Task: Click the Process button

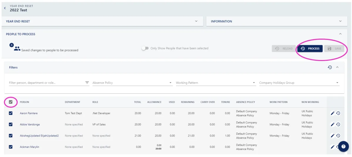Action: (x=310, y=48)
